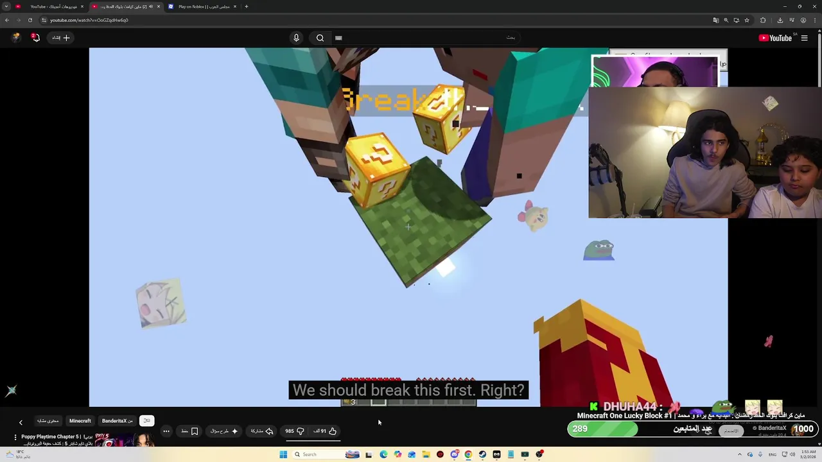This screenshot has width=822, height=462.
Task: Select the All filter chip
Action: pyautogui.click(x=146, y=421)
